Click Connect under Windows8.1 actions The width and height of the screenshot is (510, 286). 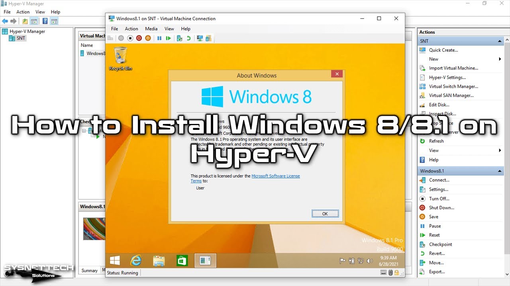tap(439, 180)
